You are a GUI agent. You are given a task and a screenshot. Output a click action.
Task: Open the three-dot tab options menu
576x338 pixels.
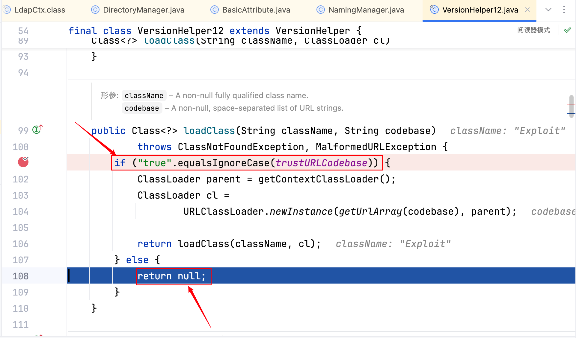564,10
